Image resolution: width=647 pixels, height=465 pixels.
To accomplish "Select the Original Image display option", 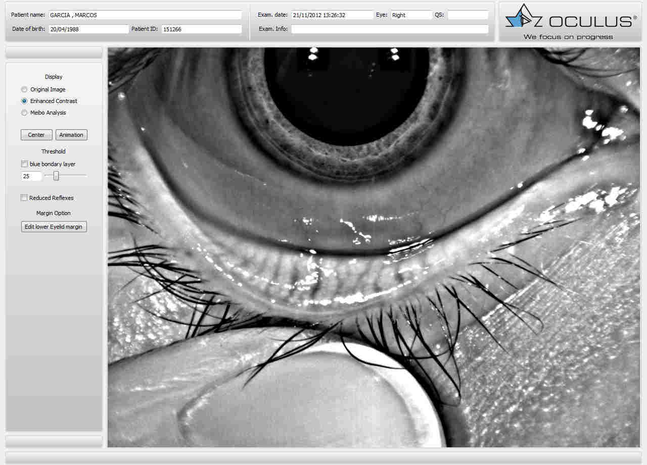I will (24, 89).
